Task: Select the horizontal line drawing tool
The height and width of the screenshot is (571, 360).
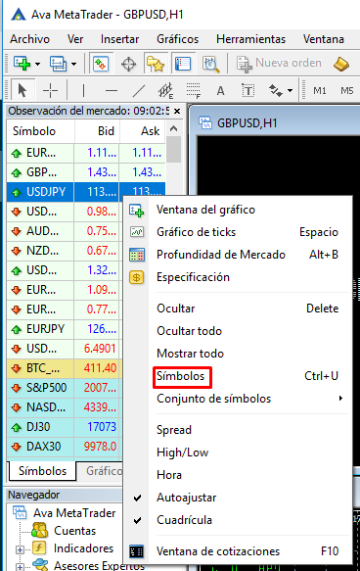Action: pyautogui.click(x=112, y=90)
